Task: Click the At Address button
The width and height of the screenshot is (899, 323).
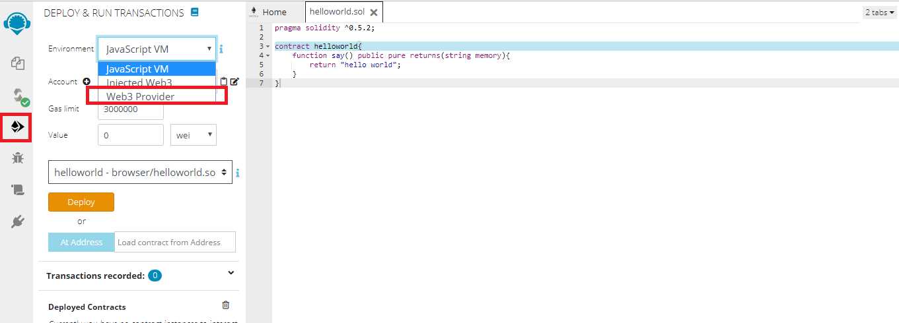Action: coord(81,242)
